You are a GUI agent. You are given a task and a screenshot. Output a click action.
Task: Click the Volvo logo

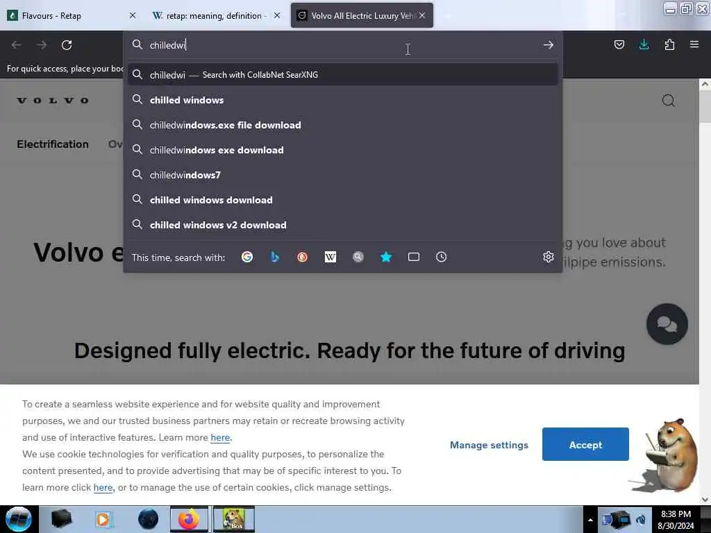coord(53,101)
